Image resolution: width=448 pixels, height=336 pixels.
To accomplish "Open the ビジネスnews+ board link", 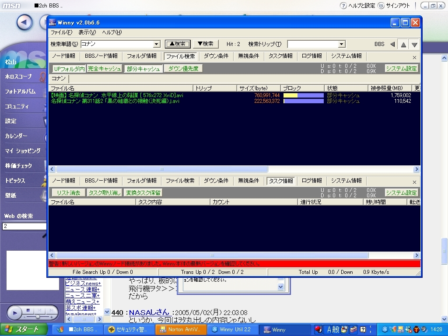I will coord(83,283).
